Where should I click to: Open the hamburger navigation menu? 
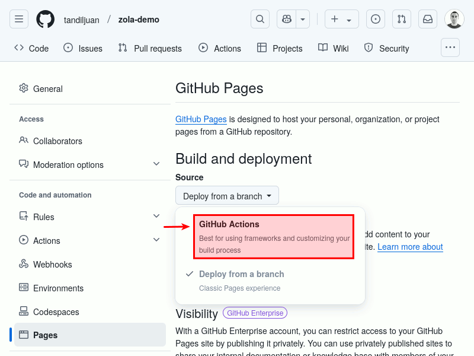click(x=19, y=19)
